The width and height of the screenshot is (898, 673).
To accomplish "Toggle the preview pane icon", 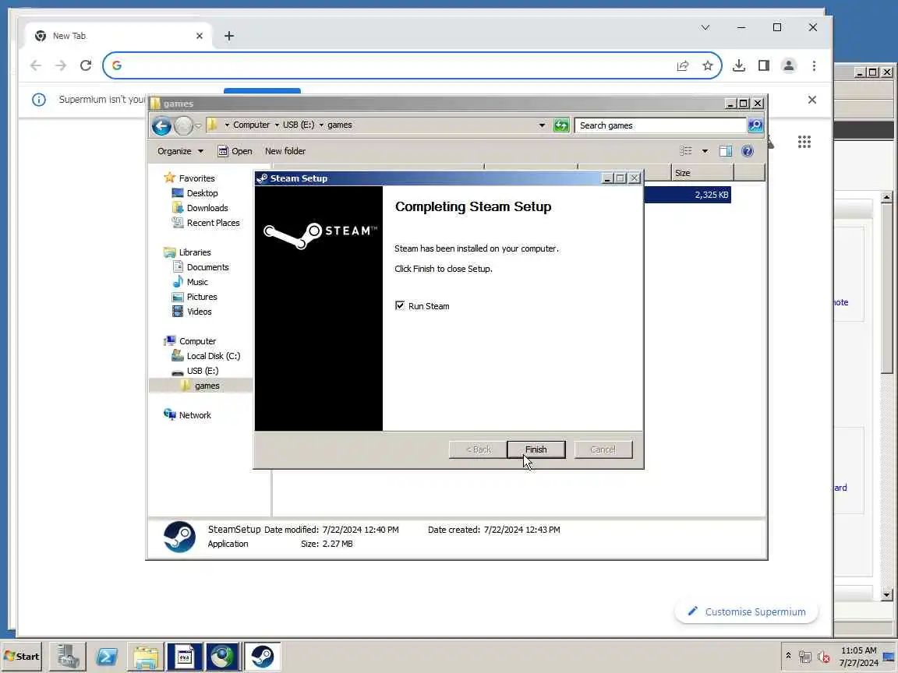I will [x=726, y=151].
